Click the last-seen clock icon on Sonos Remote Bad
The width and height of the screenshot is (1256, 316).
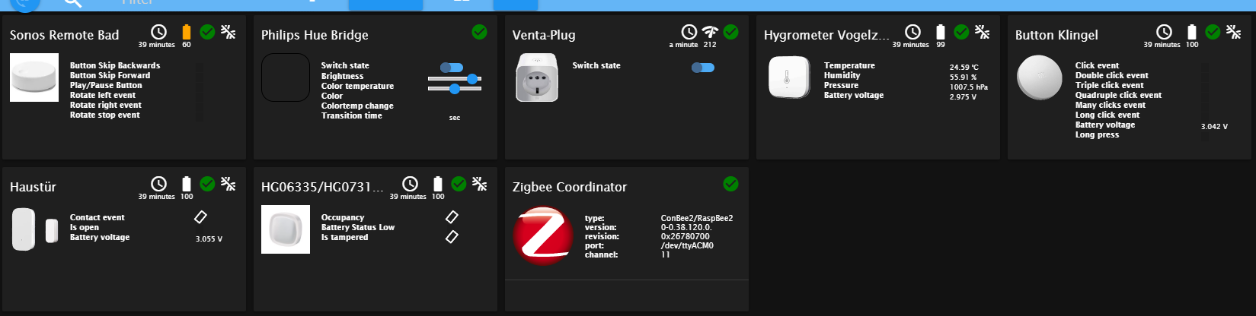coord(158,32)
